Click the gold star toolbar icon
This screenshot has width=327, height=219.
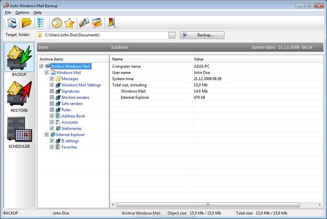(69, 23)
